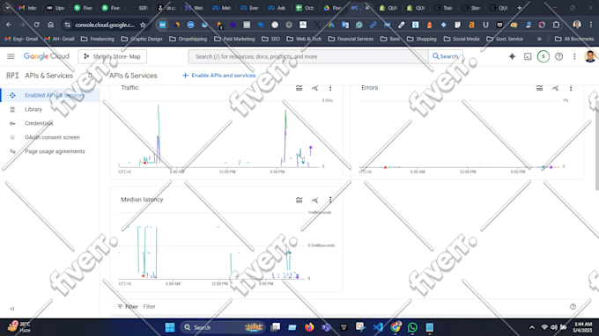Activate Cloud Shell terminal icon

pyautogui.click(x=528, y=56)
